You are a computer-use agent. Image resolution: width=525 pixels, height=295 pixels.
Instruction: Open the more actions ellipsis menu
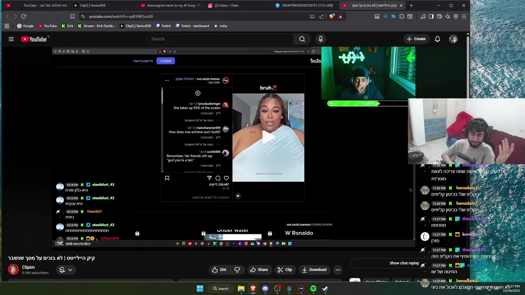[338, 270]
